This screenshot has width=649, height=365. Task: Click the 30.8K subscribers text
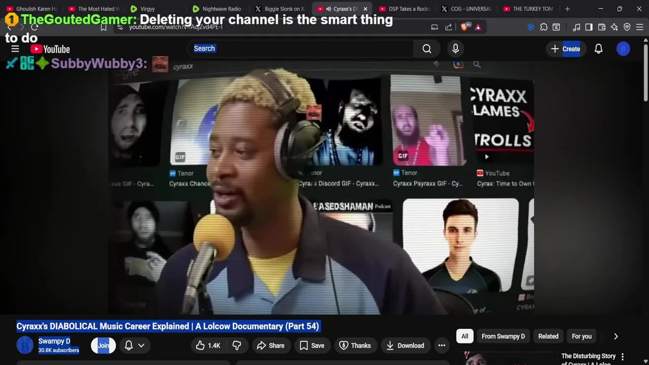coord(59,350)
